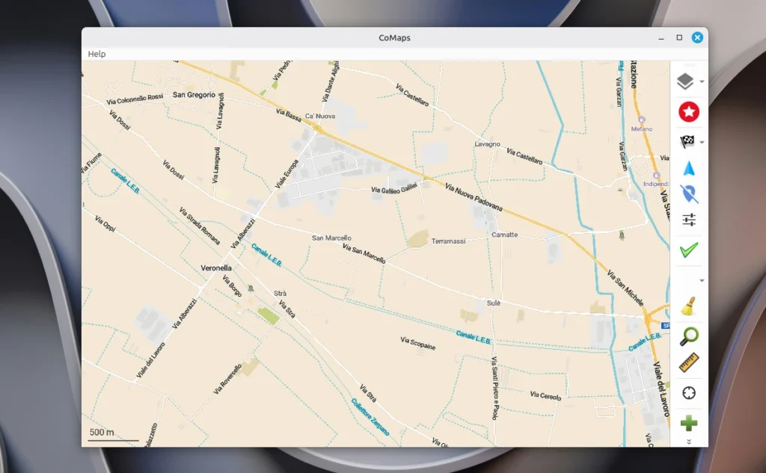Open the sliders settings icon
766x473 pixels.
(x=689, y=220)
